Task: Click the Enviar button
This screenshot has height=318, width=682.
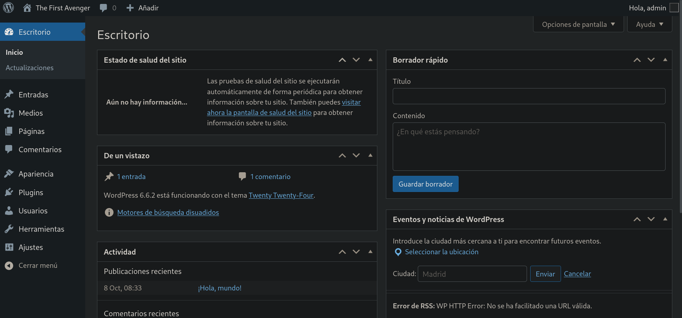Action: click(545, 274)
